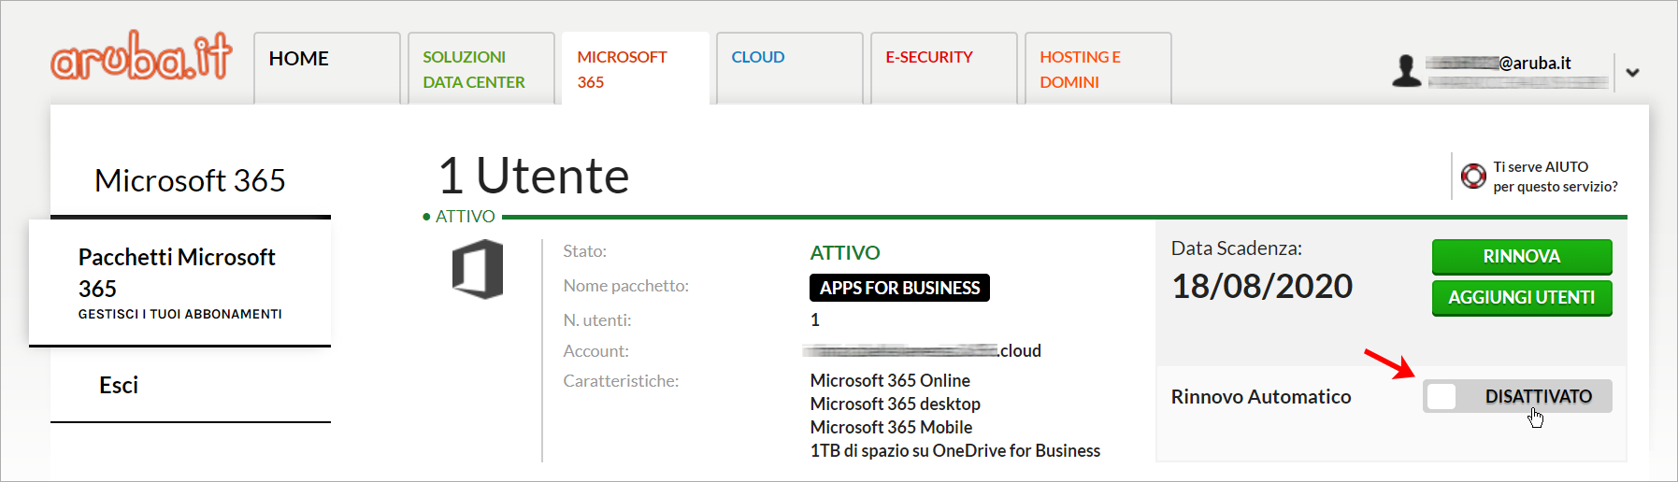Switch to the Cloud tab
This screenshot has width=1678, height=482.
click(x=789, y=68)
